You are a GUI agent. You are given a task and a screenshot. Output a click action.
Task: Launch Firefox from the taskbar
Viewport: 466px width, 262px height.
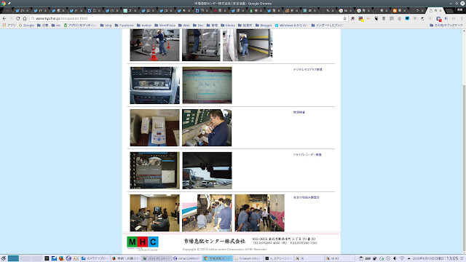(61, 258)
